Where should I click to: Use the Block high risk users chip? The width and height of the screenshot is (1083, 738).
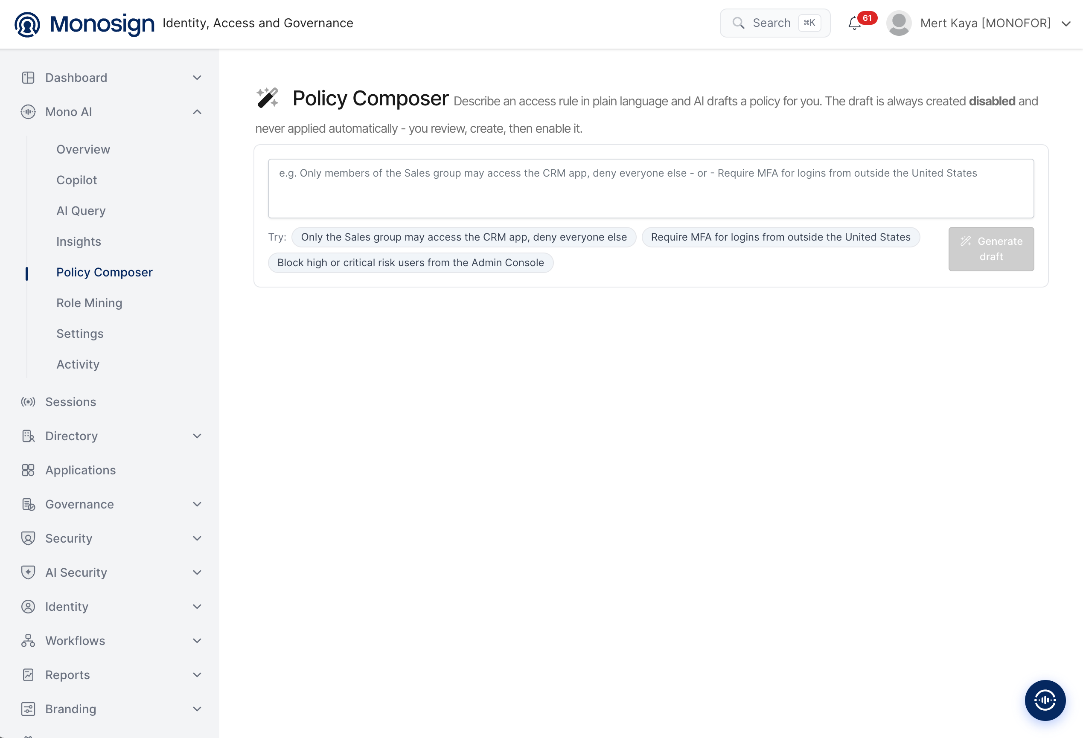(410, 262)
